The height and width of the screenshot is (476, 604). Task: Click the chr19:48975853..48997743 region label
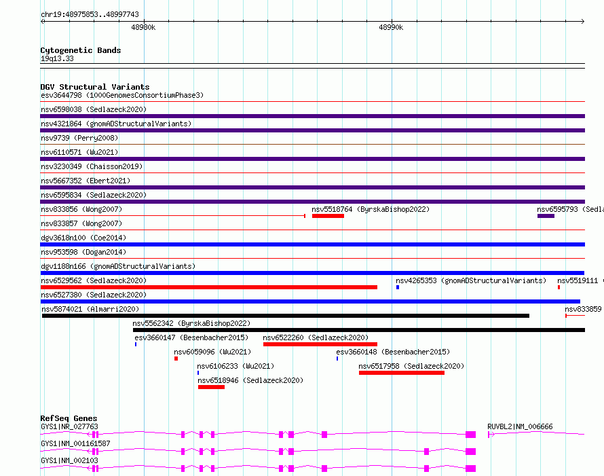(x=90, y=14)
